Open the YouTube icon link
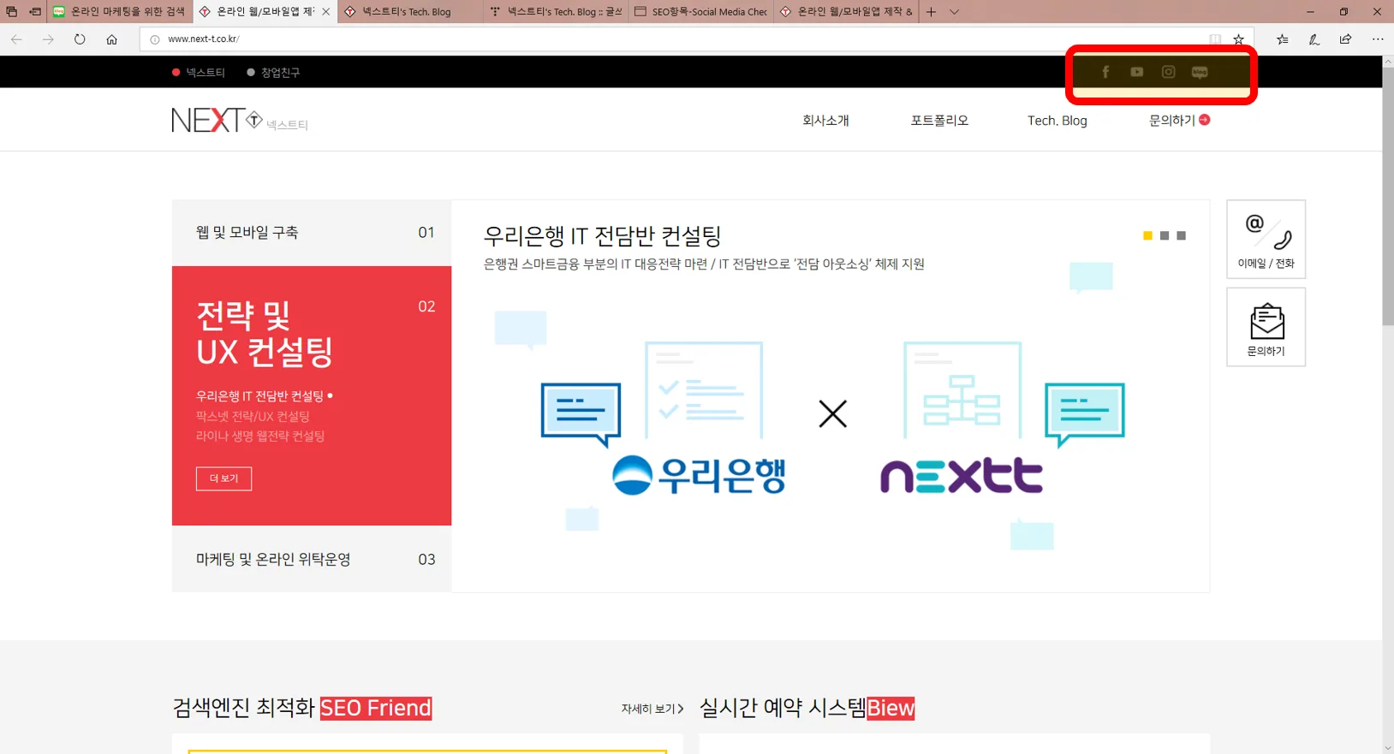Image resolution: width=1394 pixels, height=754 pixels. coord(1136,72)
